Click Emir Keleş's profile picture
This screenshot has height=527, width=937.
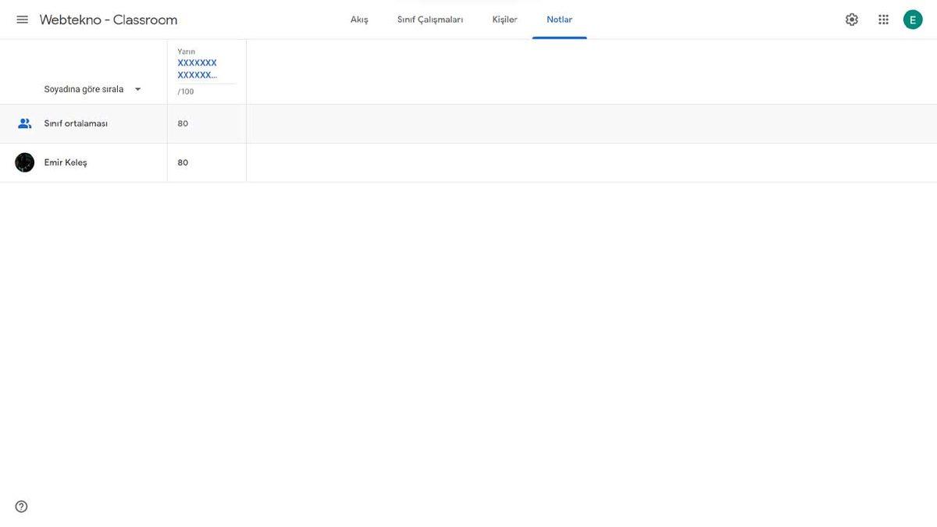point(24,162)
